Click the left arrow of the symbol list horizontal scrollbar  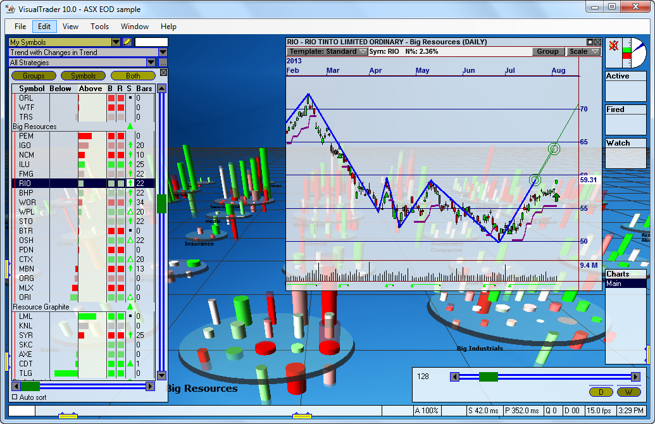coord(16,386)
